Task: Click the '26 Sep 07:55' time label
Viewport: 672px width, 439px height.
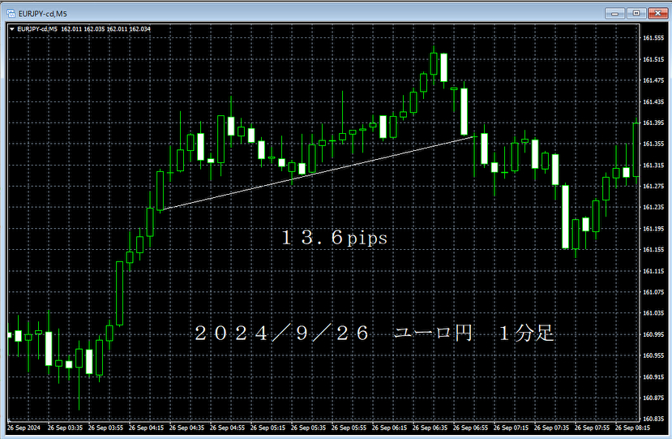Action: pyautogui.click(x=592, y=428)
